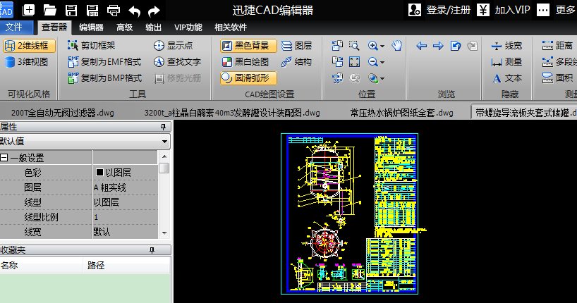The image size is (577, 303).
Task: Open the 图层 layers dialog
Action: 296,46
